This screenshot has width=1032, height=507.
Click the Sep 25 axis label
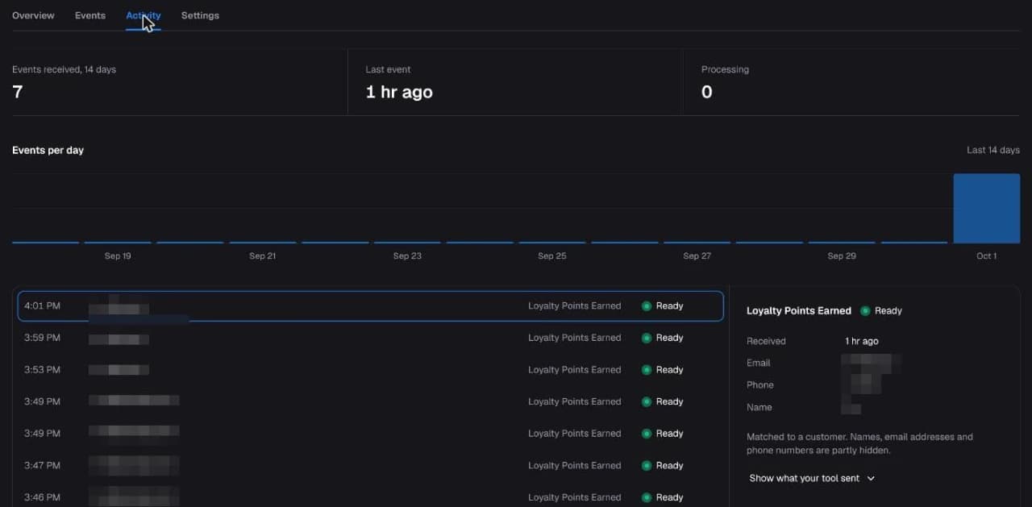(x=551, y=256)
